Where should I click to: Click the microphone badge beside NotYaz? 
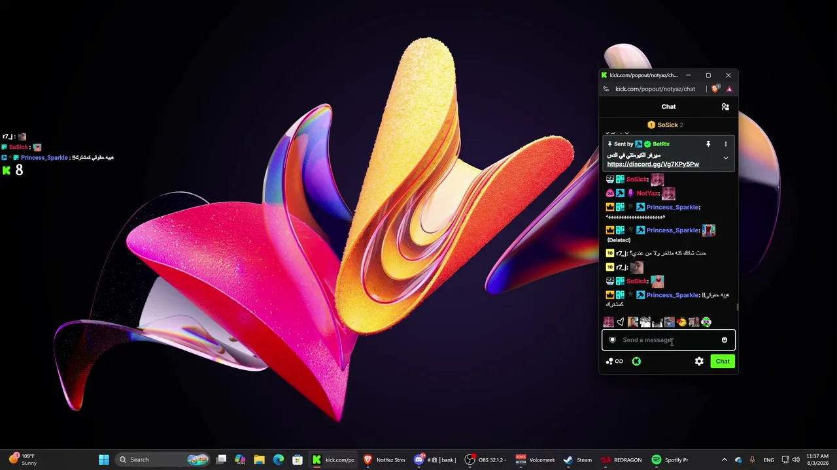pos(630,193)
